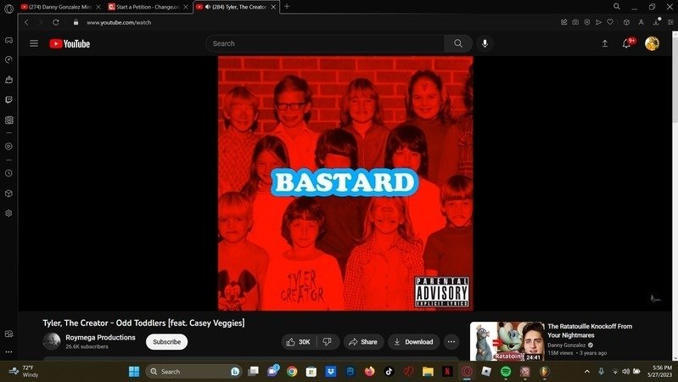Open GX Corner gamepad icon in sidebar
The image size is (678, 382).
click(8, 40)
